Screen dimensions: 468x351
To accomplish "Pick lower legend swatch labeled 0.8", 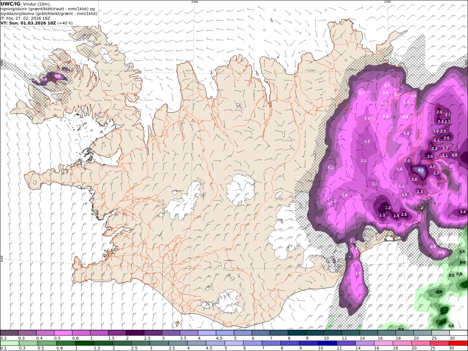I will click(x=66, y=343).
